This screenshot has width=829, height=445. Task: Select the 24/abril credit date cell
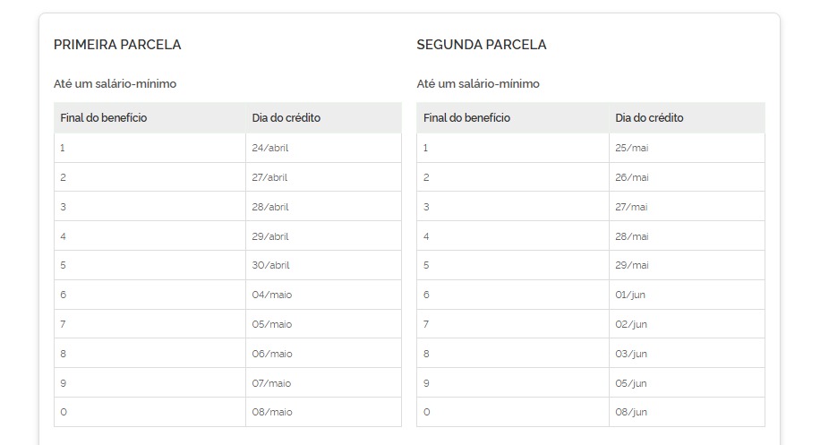(270, 148)
